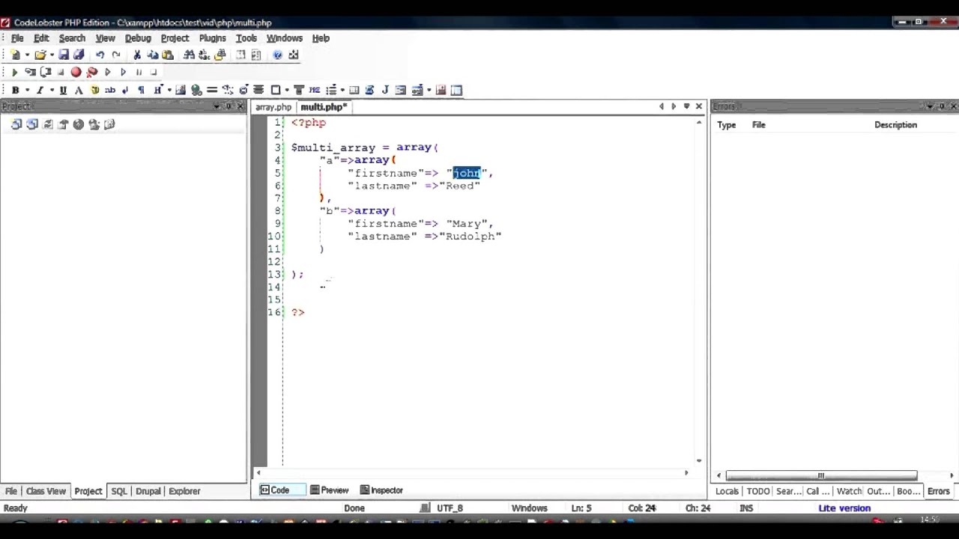Click the first icon in Project panel toolbar

16,124
